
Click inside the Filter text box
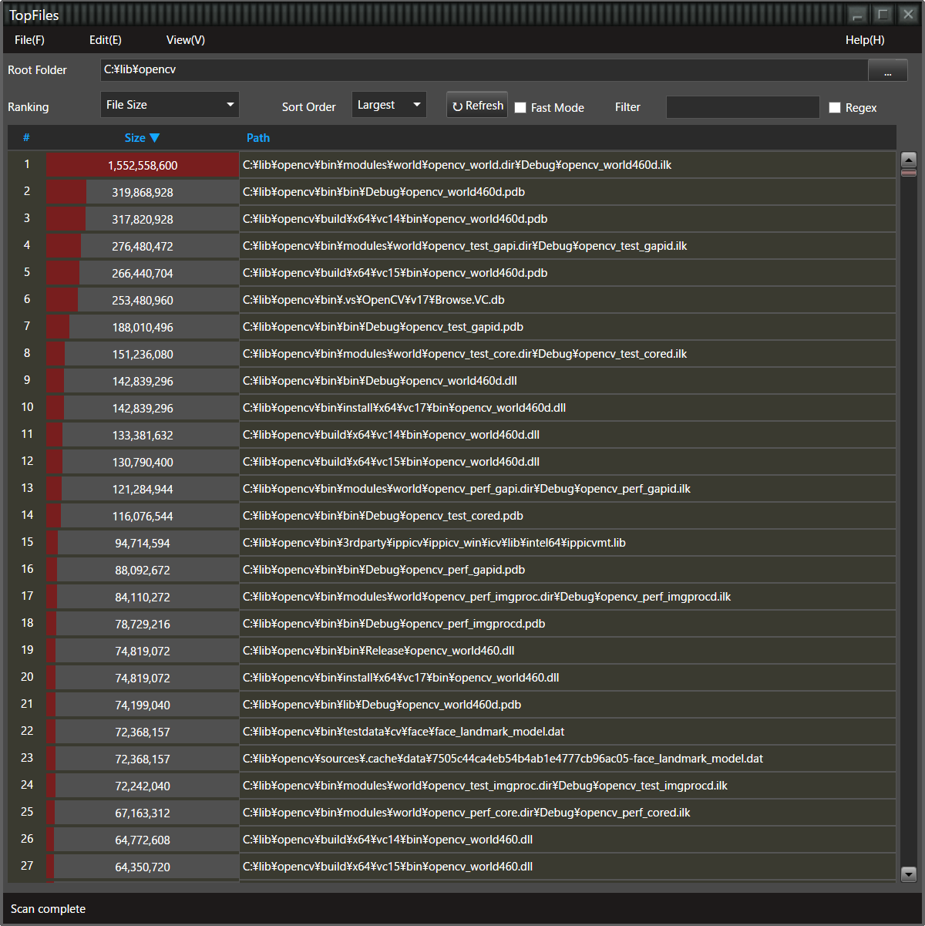click(x=742, y=107)
